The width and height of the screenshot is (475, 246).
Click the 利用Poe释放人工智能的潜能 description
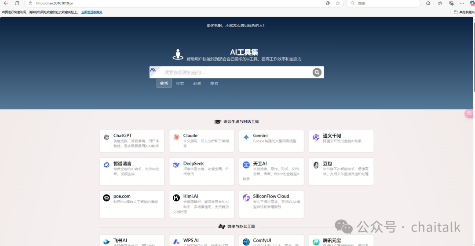(x=136, y=202)
